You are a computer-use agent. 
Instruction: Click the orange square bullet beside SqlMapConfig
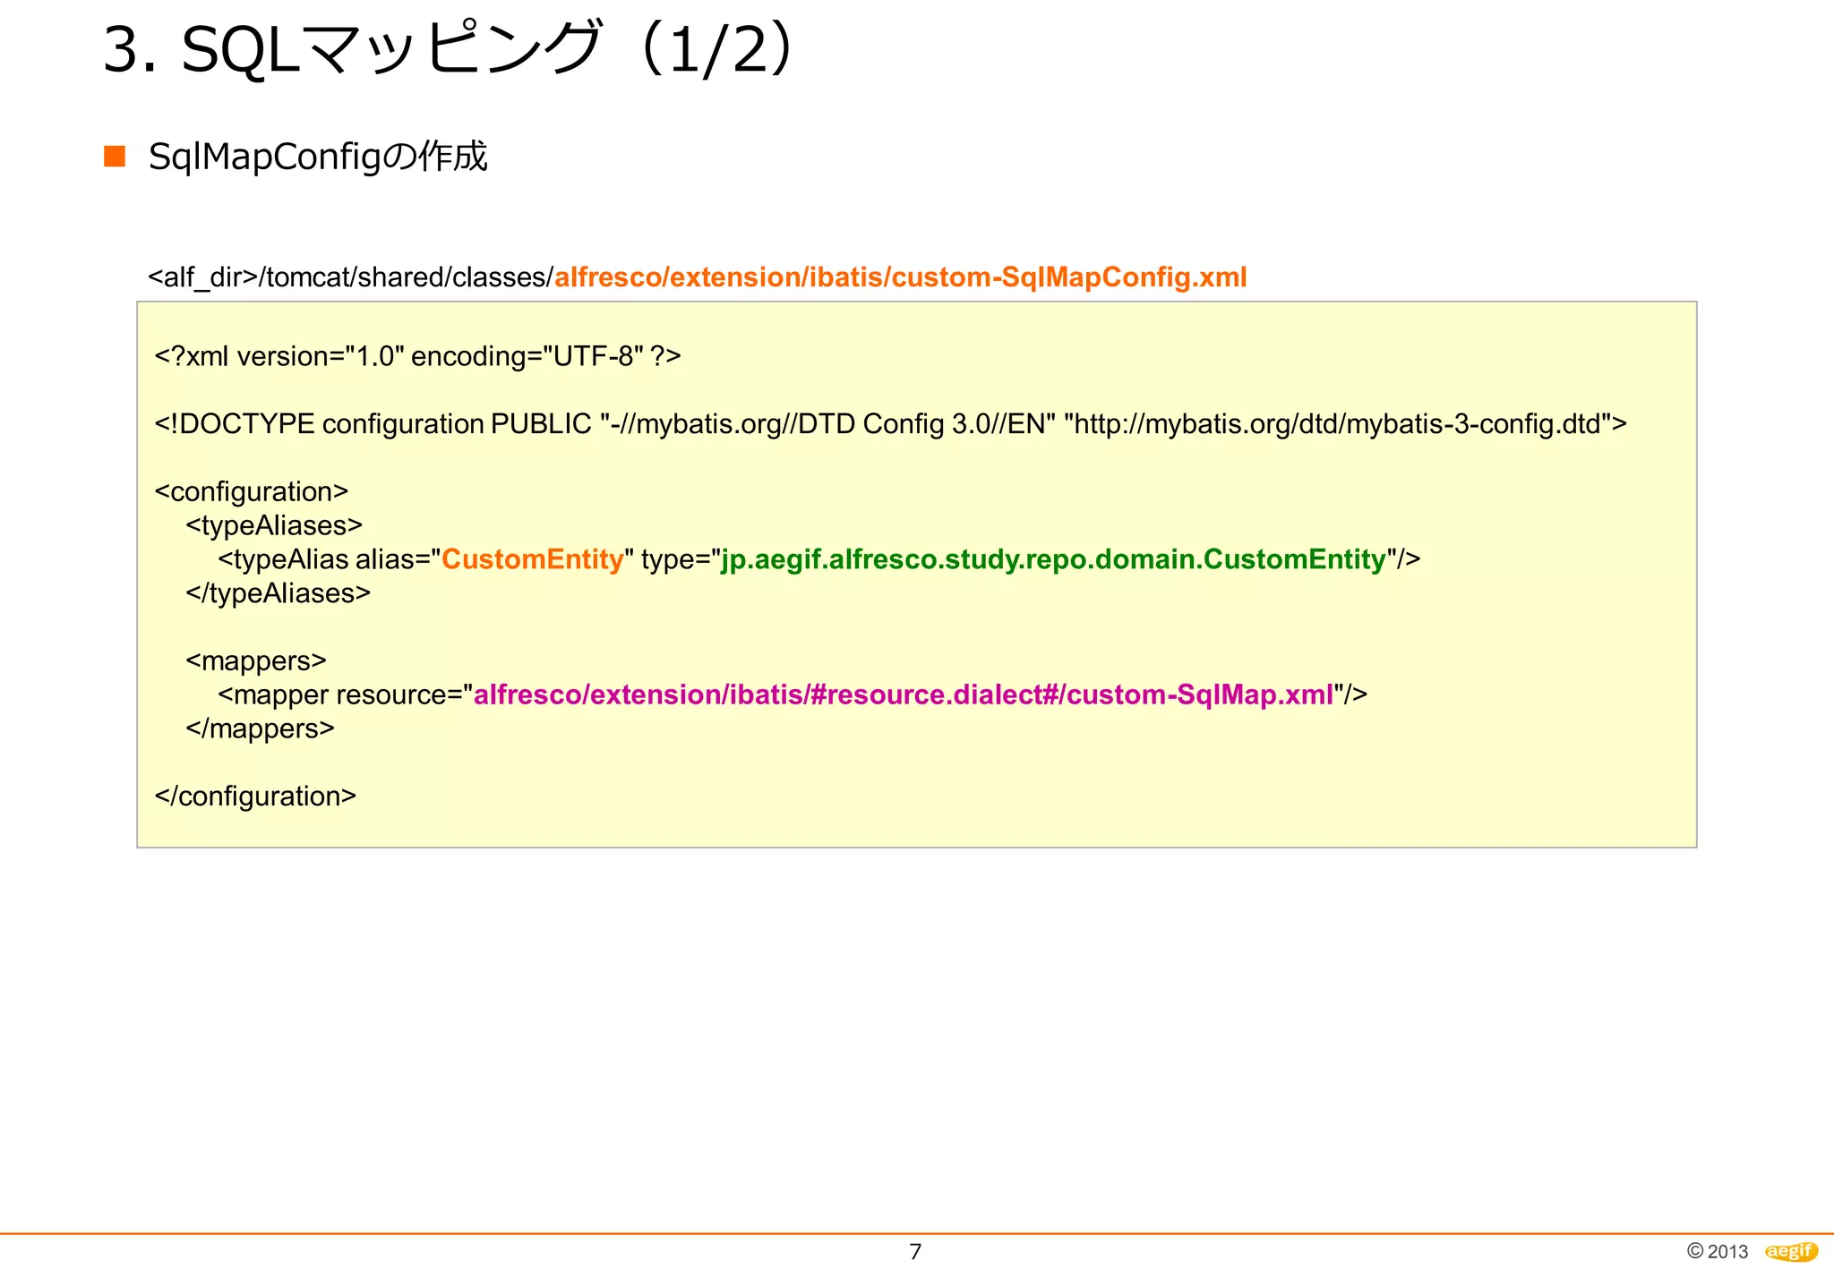click(x=115, y=156)
